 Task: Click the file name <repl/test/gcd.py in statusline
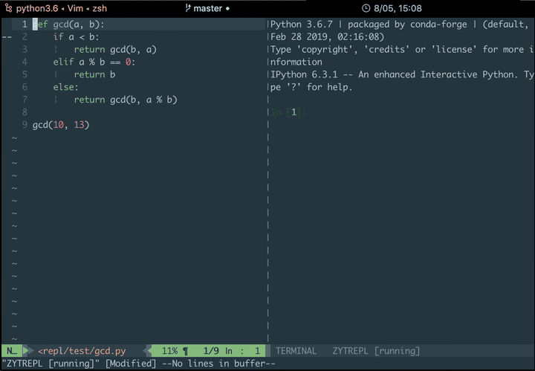point(82,351)
